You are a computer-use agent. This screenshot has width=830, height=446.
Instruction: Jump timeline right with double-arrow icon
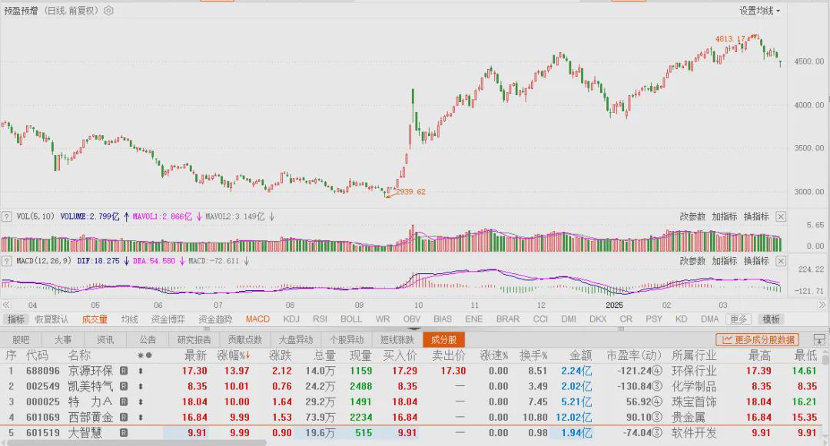click(x=822, y=305)
